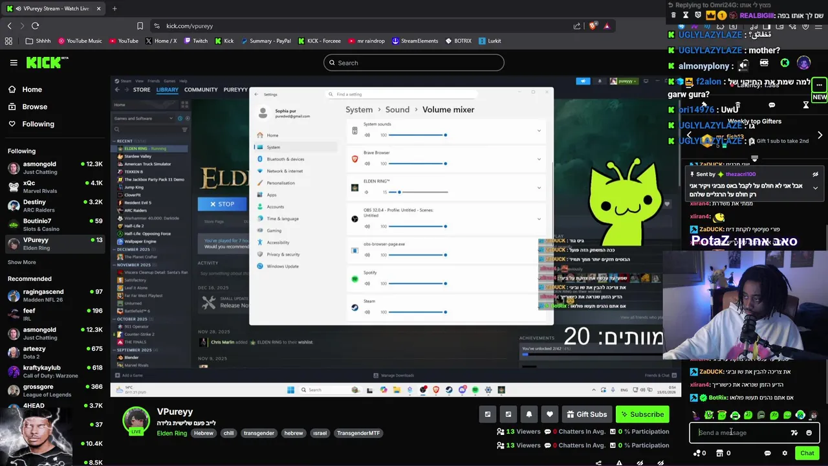Open chat settings gear icon
Viewport: 828px width, 466px height.
click(785, 453)
